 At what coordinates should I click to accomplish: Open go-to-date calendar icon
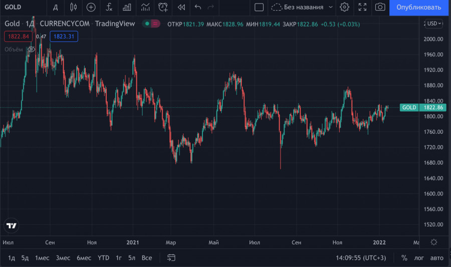click(171, 258)
